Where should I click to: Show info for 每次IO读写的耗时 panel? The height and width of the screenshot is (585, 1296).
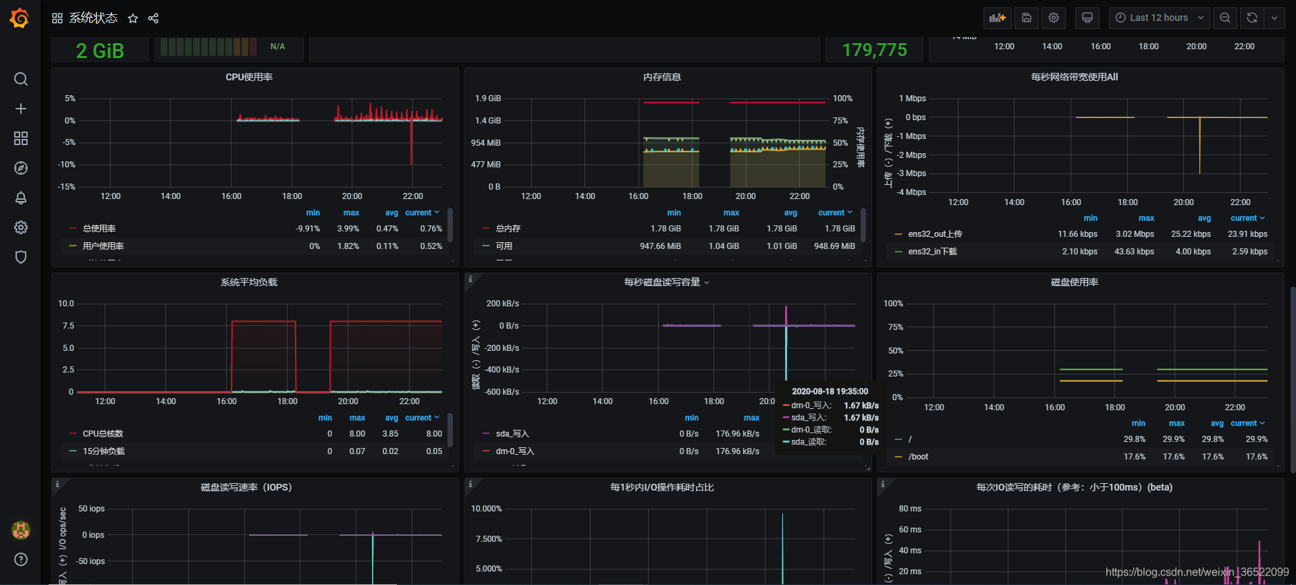[883, 484]
